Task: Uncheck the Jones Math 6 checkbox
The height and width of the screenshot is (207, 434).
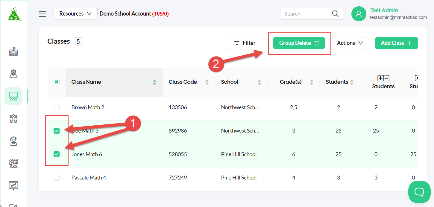Action: click(x=57, y=154)
